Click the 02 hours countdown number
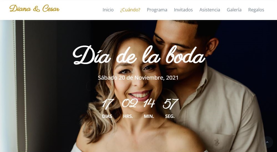This screenshot has height=152, width=277. (x=130, y=103)
